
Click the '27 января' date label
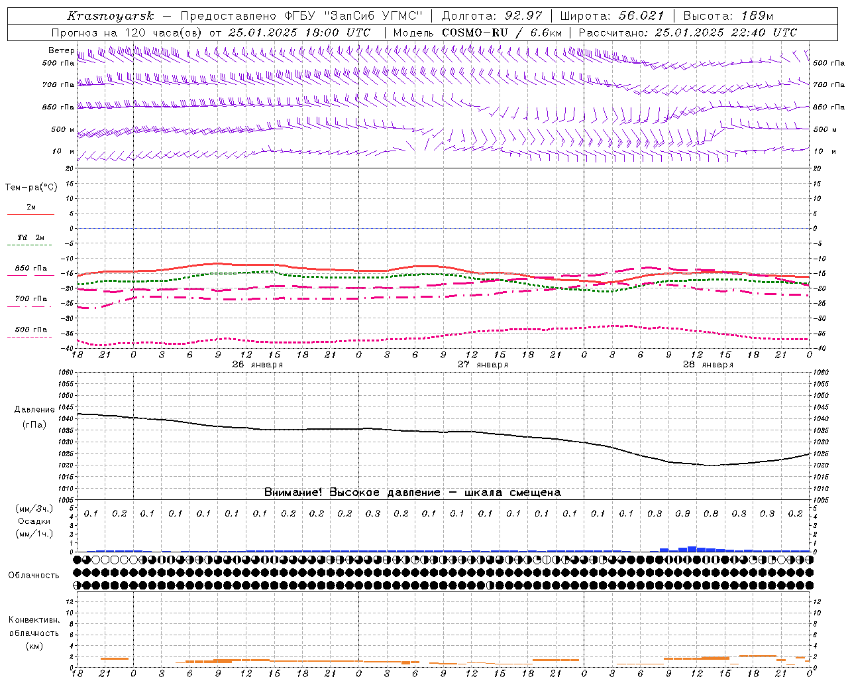483,365
